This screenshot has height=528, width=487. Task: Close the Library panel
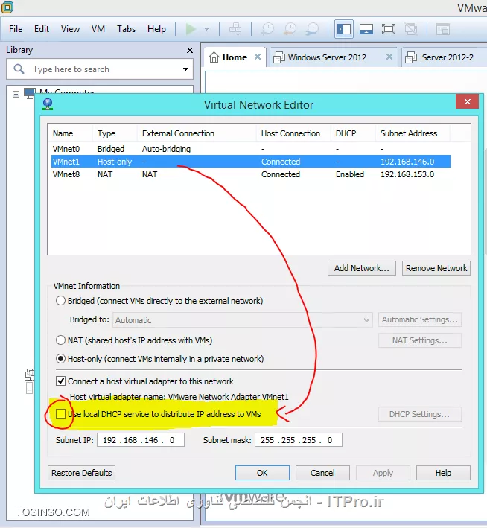(x=190, y=50)
